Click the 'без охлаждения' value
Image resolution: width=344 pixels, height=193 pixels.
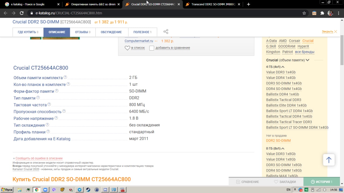click(144, 125)
